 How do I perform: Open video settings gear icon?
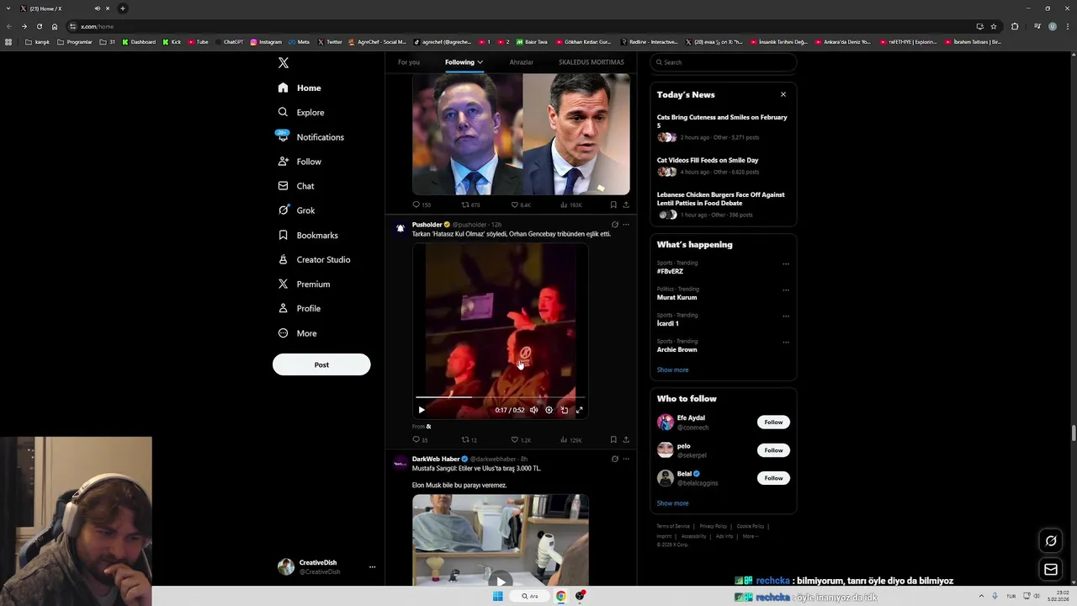click(549, 410)
